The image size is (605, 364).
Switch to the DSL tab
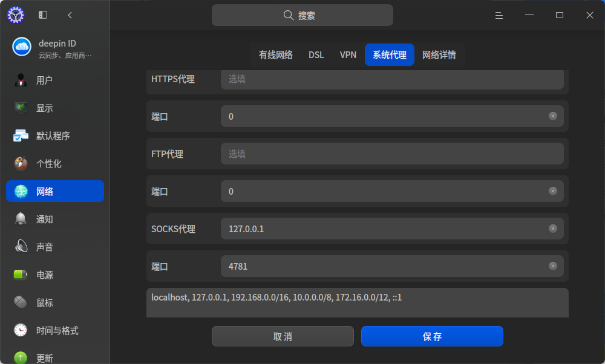click(316, 55)
